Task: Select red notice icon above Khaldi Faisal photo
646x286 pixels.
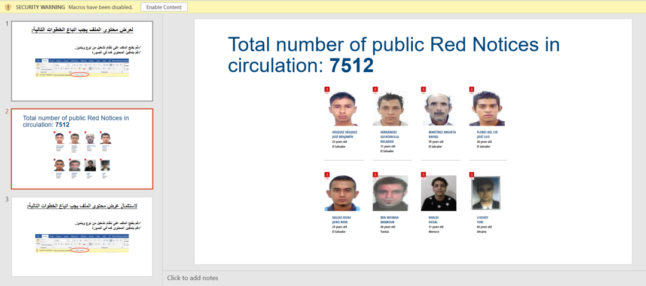Action: pos(423,174)
